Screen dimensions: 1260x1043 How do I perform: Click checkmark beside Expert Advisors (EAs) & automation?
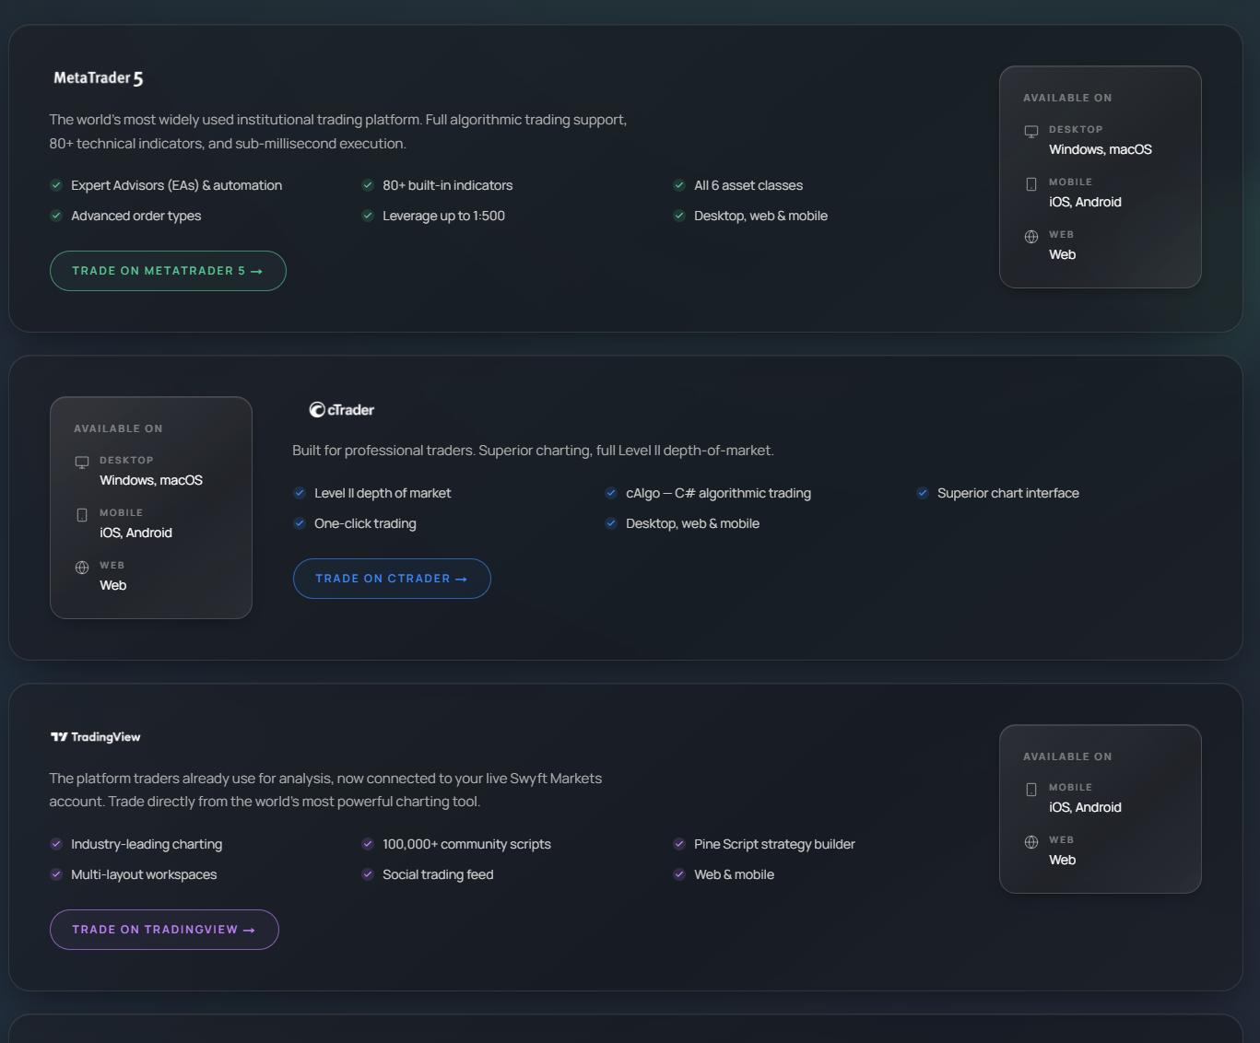56,185
